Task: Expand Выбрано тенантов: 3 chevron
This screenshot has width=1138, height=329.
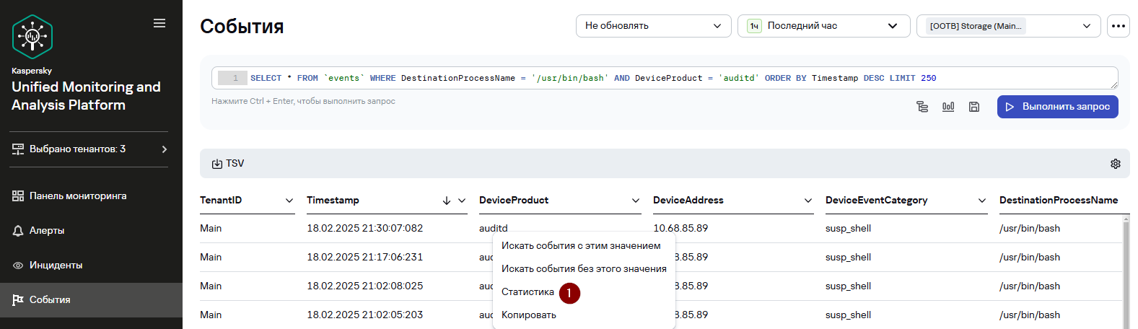Action: pyautogui.click(x=165, y=149)
